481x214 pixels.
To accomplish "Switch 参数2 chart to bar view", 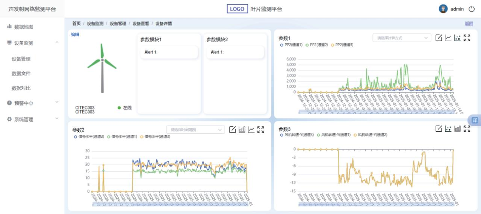I will coord(242,130).
